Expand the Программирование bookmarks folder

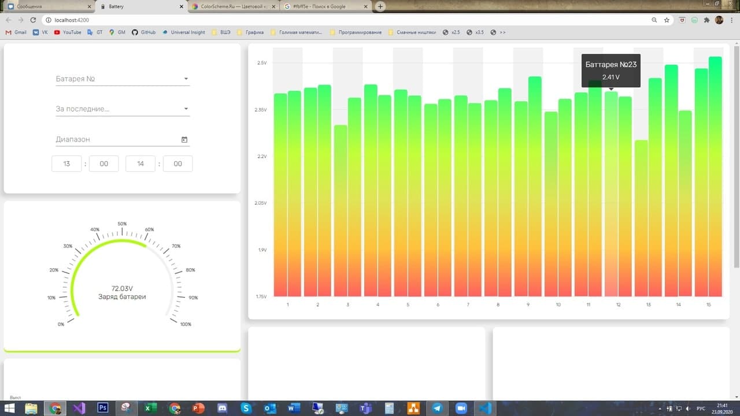point(356,32)
